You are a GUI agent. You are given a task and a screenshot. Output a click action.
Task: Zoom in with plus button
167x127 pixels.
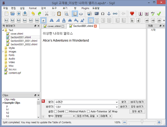159,122
